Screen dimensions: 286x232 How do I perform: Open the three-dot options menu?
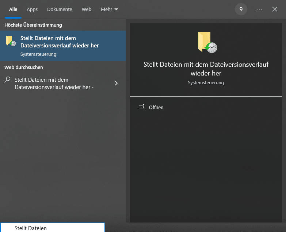pyautogui.click(x=259, y=9)
